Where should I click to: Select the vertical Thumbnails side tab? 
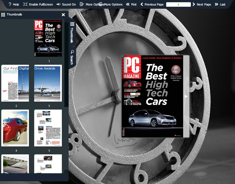pyautogui.click(x=72, y=32)
